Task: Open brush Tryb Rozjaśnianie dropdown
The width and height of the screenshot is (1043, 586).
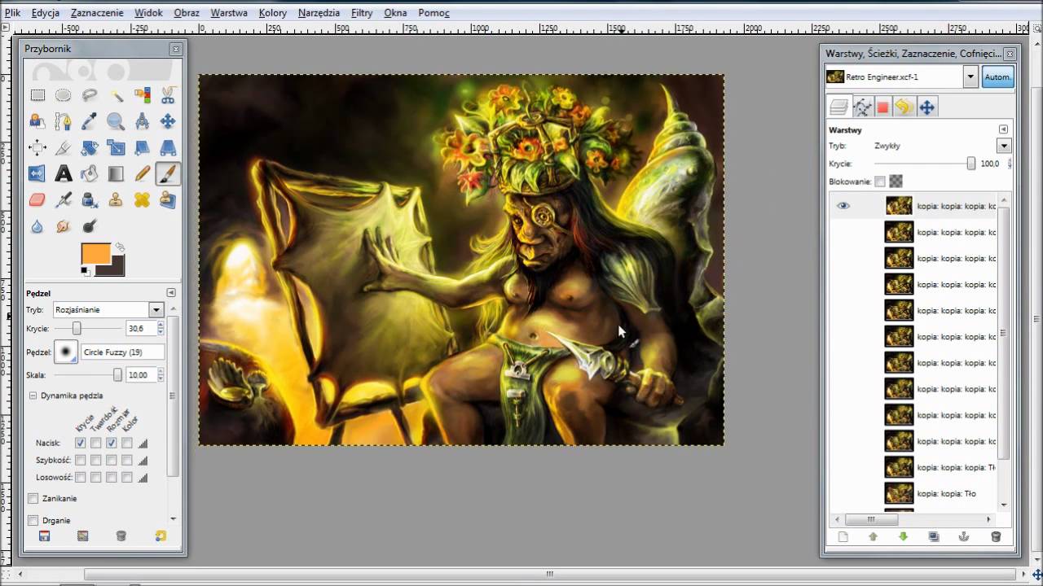Action: [156, 310]
